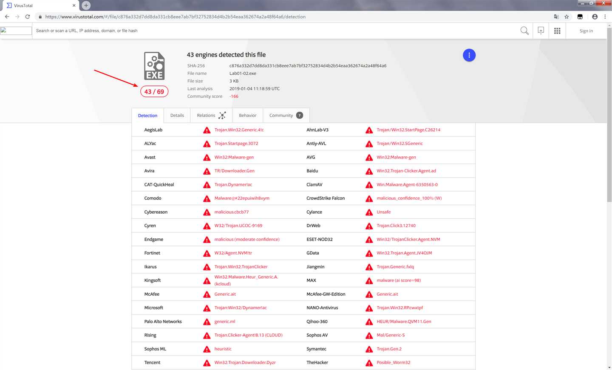The image size is (612, 370).
Task: Open the Details tab
Action: 177,116
